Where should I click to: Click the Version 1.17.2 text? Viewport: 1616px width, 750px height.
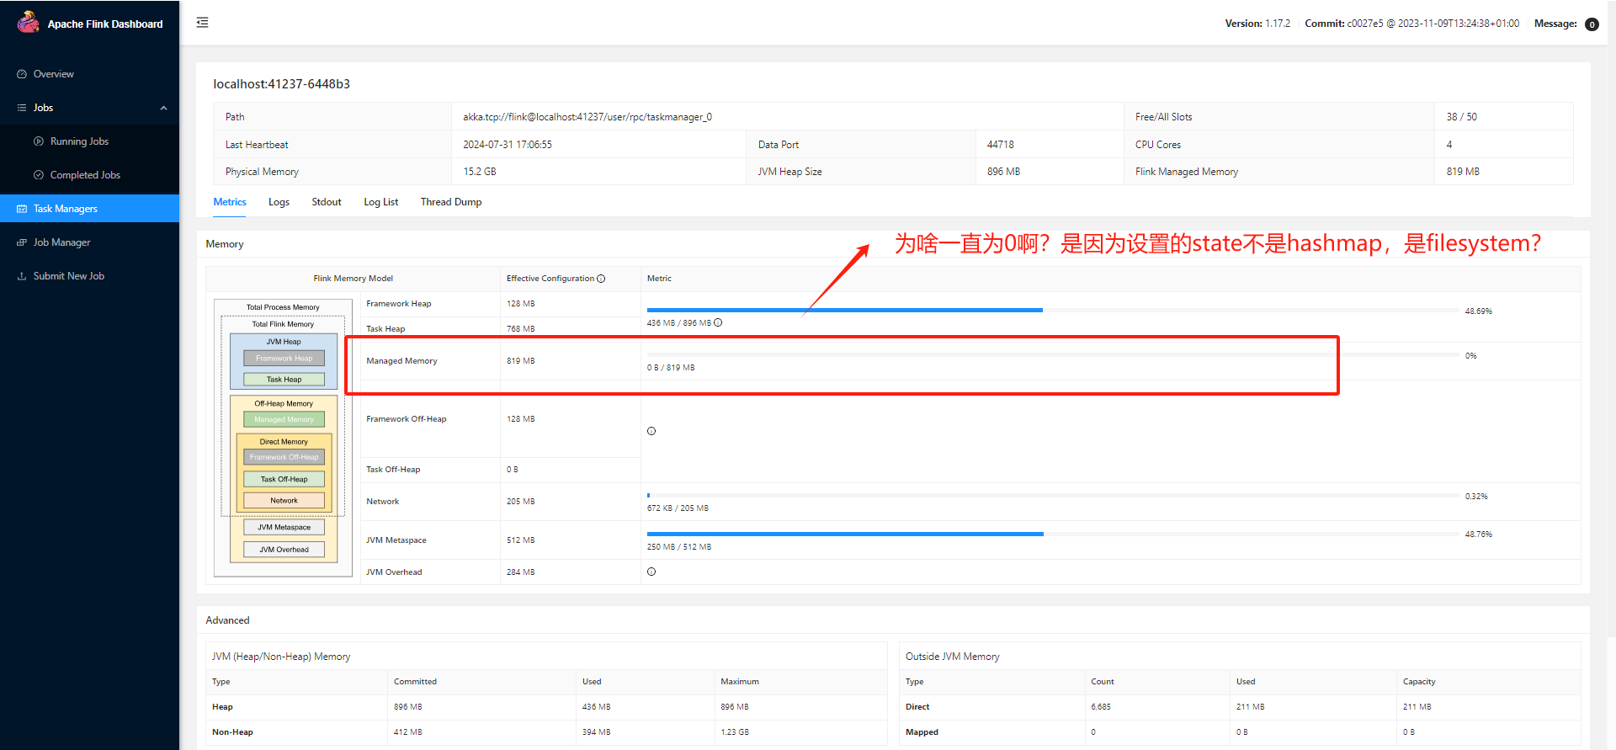pos(1257,24)
